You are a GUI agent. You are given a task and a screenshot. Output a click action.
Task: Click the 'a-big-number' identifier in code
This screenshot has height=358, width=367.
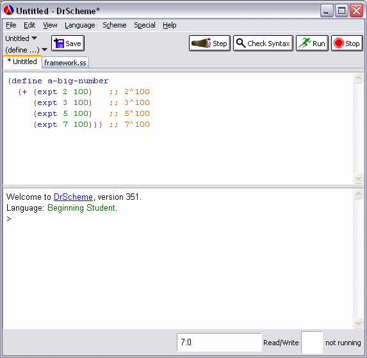point(78,81)
